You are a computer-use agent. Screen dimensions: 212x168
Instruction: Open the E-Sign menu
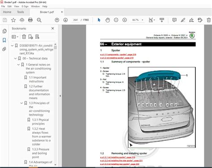point(25,6)
